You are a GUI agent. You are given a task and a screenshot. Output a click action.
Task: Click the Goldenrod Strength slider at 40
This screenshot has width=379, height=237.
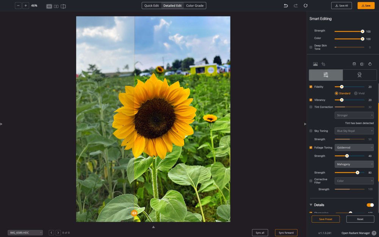click(x=349, y=156)
